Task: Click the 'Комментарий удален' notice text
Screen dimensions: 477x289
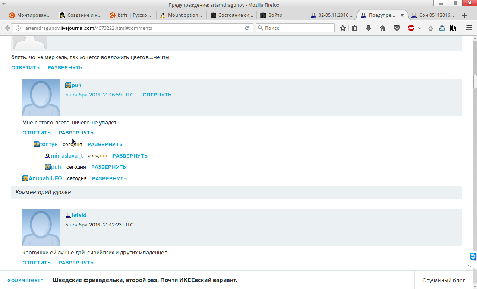Action: point(43,192)
